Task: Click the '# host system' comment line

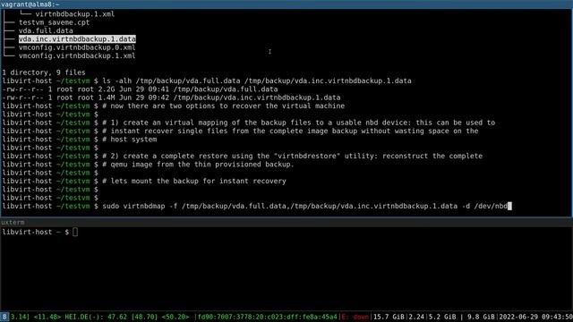Action: pos(129,140)
